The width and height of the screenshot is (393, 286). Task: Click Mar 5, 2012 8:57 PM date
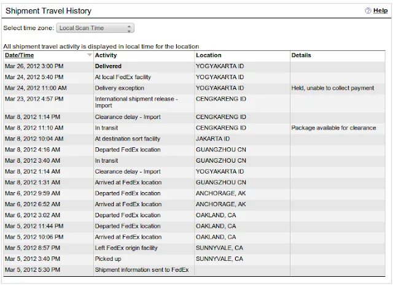pos(33,248)
